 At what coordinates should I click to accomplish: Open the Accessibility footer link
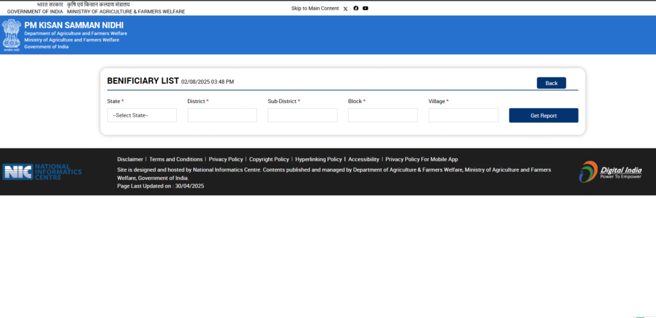pos(364,159)
